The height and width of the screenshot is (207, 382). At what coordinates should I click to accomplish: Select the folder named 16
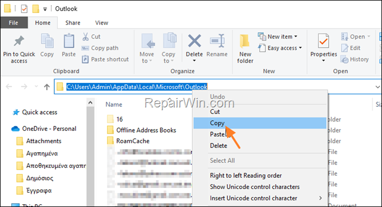click(115, 119)
